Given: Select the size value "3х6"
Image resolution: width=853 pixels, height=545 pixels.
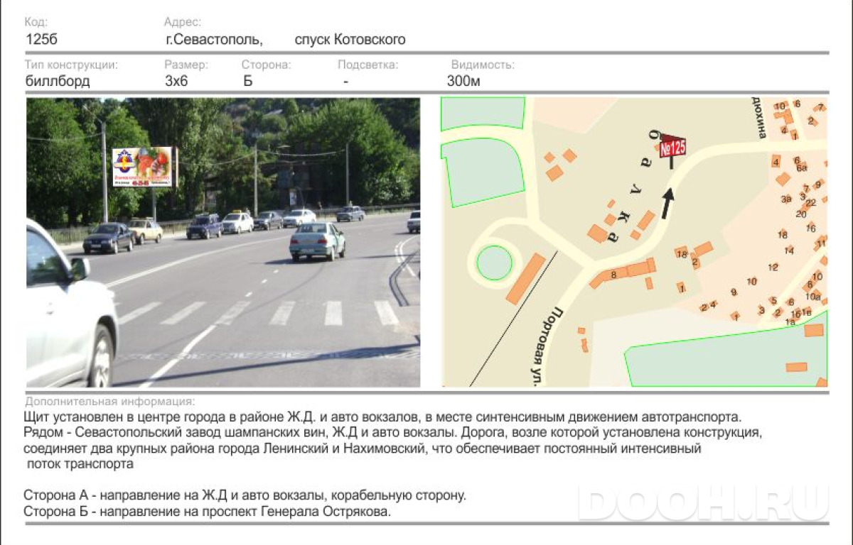Looking at the screenshot, I should tap(176, 81).
